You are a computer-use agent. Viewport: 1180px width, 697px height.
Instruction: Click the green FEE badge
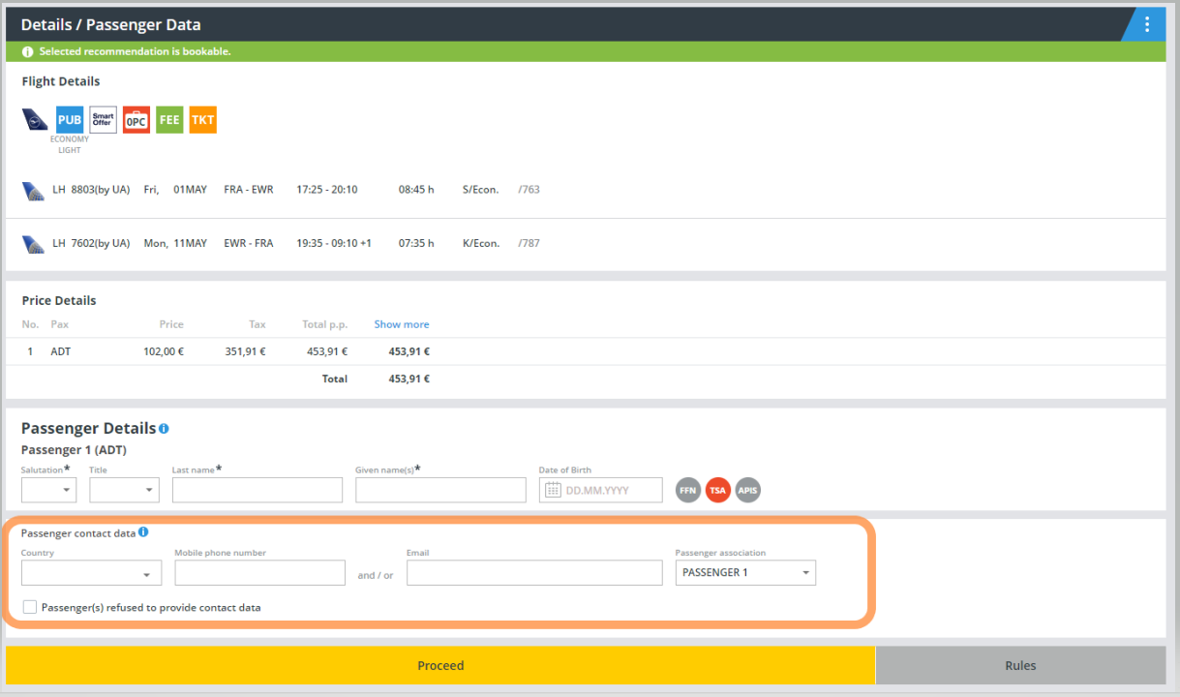pyautogui.click(x=169, y=120)
